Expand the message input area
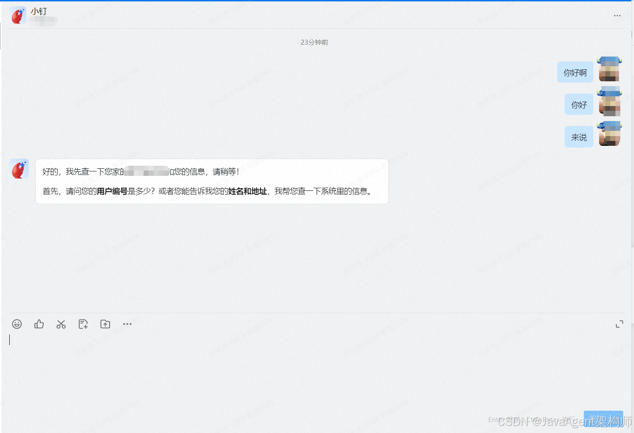This screenshot has width=634, height=433. [619, 324]
